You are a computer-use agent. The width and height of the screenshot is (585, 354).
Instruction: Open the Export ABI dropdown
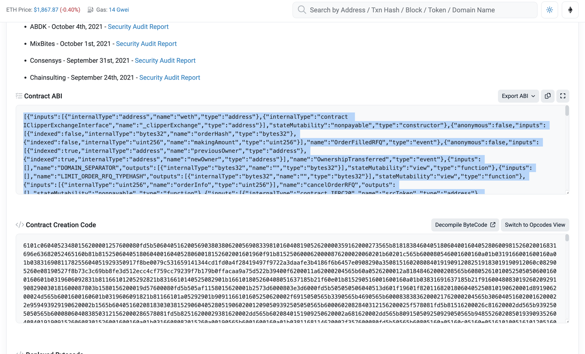click(518, 96)
